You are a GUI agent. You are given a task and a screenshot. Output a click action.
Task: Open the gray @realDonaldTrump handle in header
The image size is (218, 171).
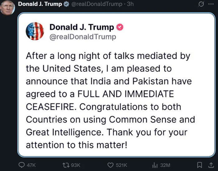tap(97, 5)
